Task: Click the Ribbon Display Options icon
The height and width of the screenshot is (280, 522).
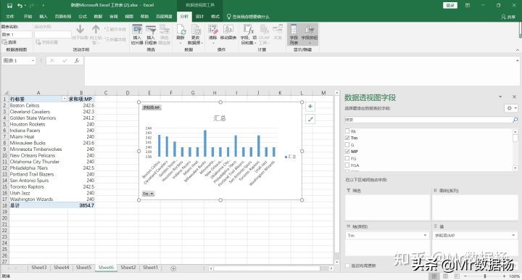Action: (468, 5)
